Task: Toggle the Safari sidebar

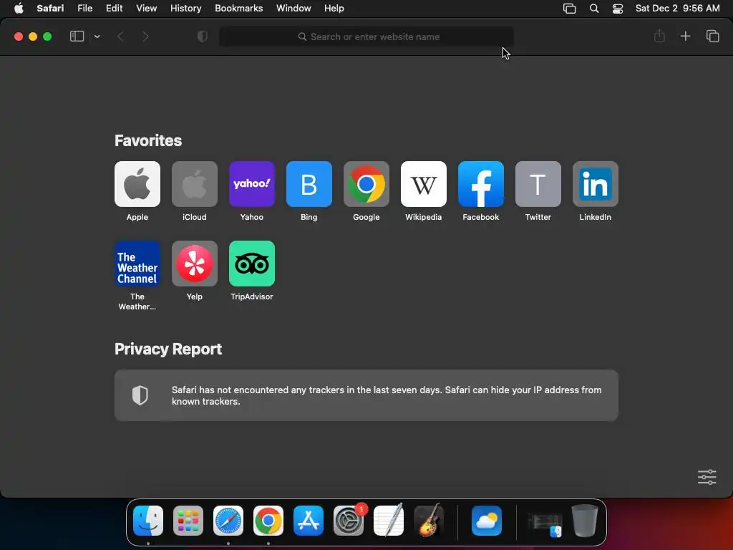Action: pos(77,37)
